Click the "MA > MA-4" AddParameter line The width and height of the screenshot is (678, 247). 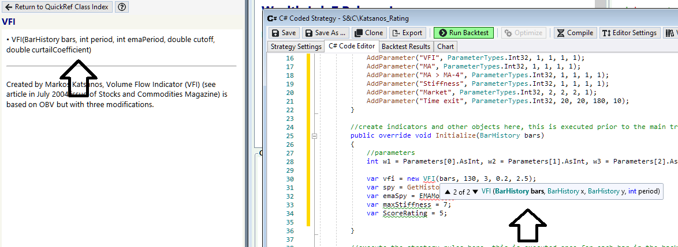pyautogui.click(x=487, y=75)
